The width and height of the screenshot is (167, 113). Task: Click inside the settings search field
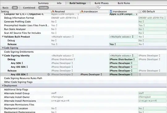coord(133,8)
